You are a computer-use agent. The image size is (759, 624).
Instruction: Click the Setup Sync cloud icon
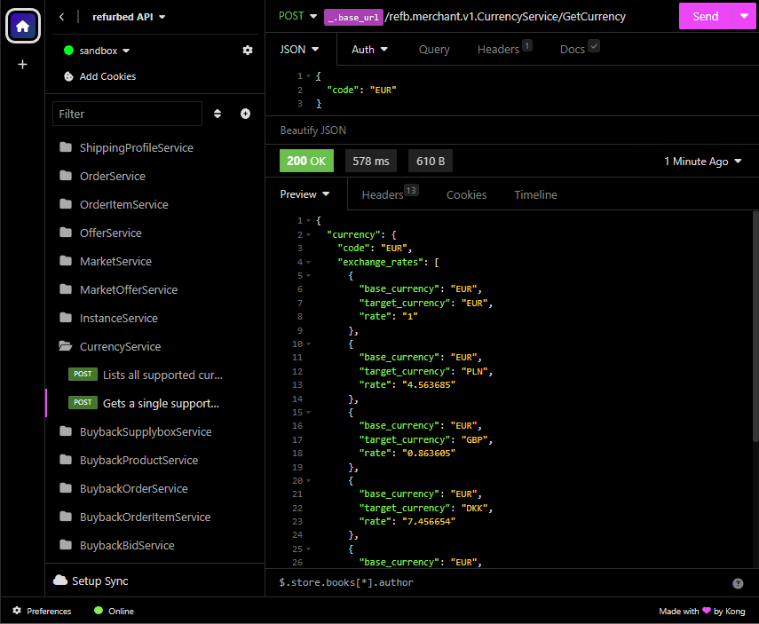click(x=60, y=581)
